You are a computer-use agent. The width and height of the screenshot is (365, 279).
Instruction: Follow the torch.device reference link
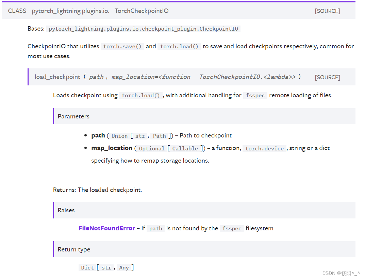[264, 148]
